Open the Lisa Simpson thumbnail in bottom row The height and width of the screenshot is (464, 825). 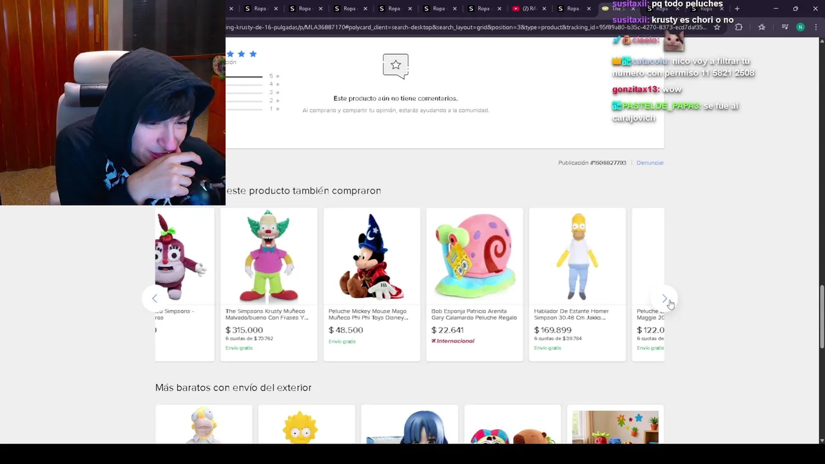click(x=306, y=425)
